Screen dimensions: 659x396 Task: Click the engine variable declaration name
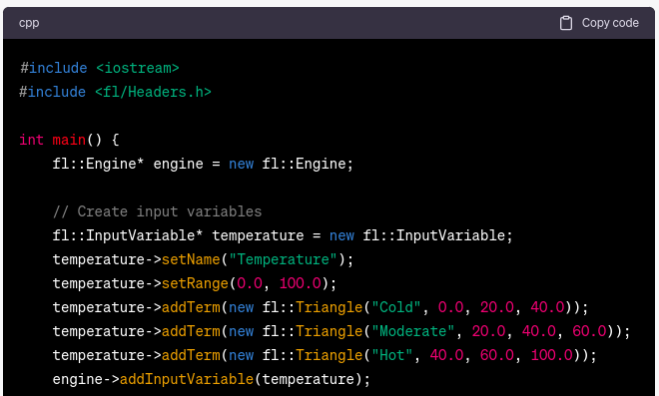tap(178, 164)
